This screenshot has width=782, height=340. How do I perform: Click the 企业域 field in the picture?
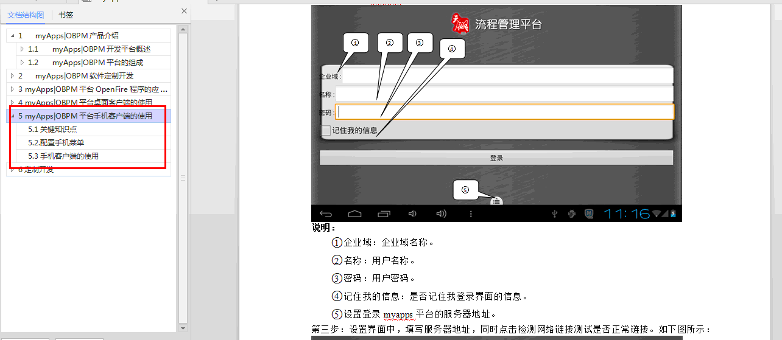[x=508, y=76]
